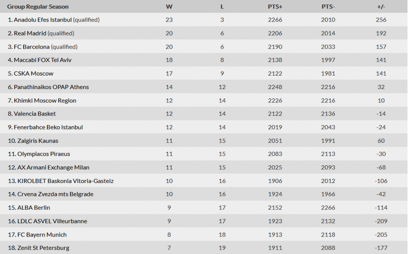This screenshot has width=409, height=254.
Task: Click AX Armani Exchange Milan team
Action: coord(53,167)
